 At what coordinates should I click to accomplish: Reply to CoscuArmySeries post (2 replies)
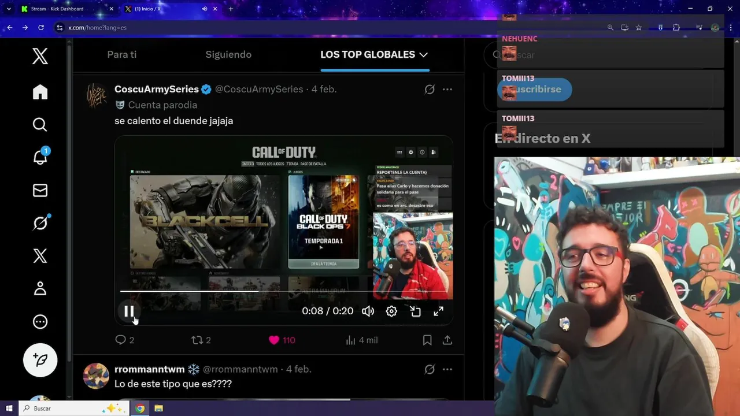click(x=125, y=340)
